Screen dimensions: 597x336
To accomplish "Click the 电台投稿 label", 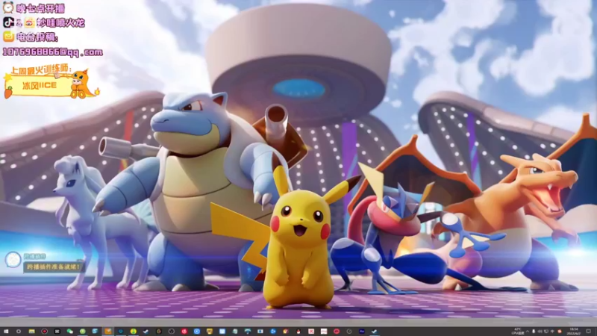I will click(x=37, y=37).
